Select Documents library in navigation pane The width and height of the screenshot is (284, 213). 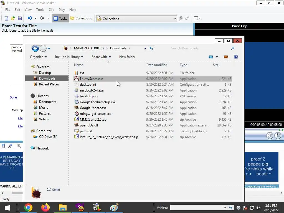pos(47,102)
